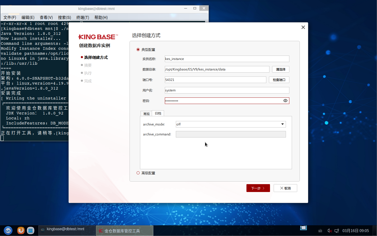Image resolution: width=377 pixels, height=236 pixels.
Task: Launch Firefox from the taskbar
Action: click(x=21, y=230)
